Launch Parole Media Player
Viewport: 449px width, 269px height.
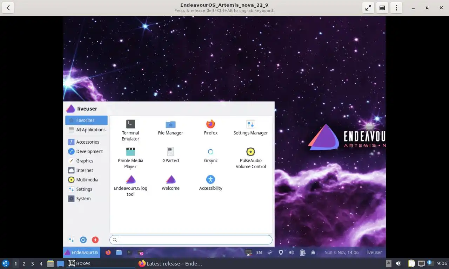point(130,158)
